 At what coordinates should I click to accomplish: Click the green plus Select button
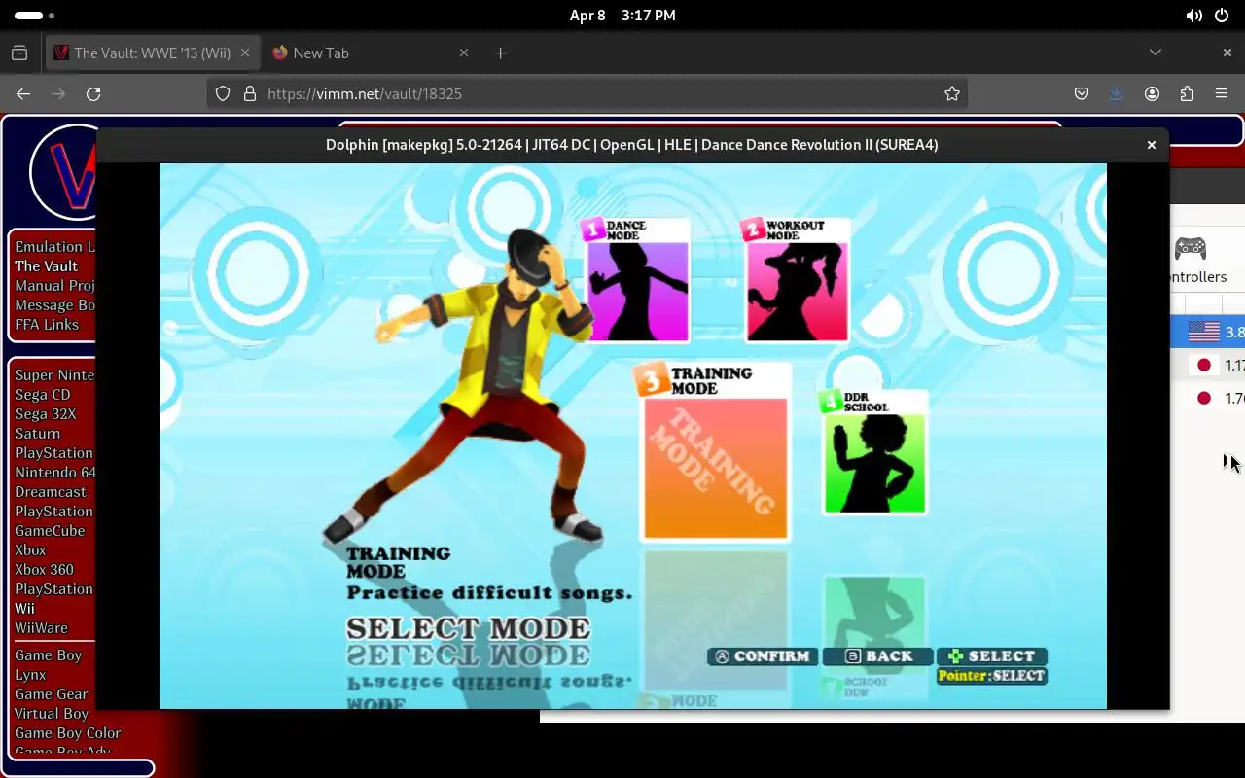pos(991,656)
